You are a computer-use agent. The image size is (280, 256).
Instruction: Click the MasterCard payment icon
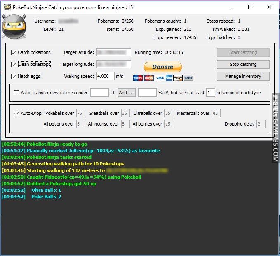coord(149,78)
